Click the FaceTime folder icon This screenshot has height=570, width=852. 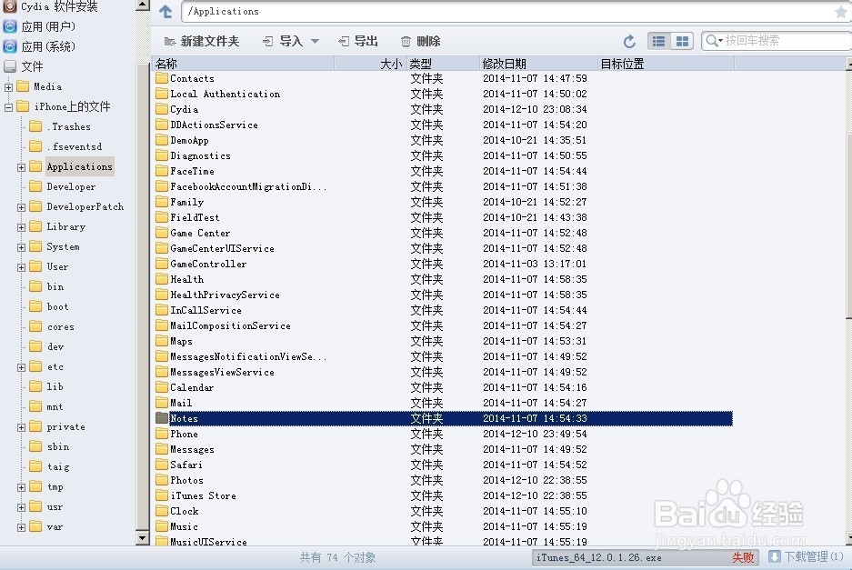tap(161, 171)
